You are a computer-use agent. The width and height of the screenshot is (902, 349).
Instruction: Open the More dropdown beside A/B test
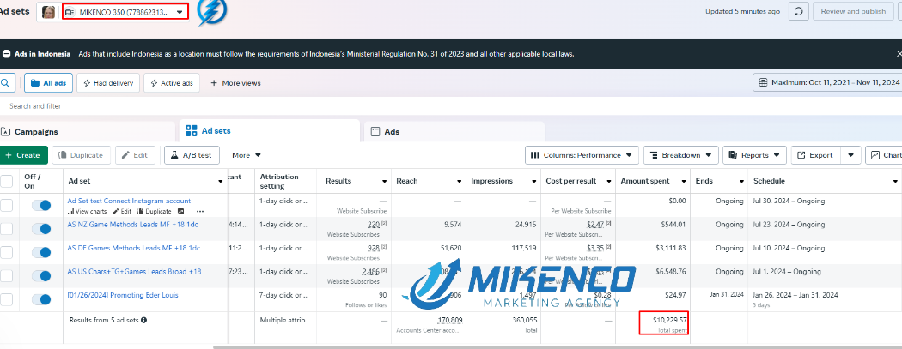tap(247, 155)
